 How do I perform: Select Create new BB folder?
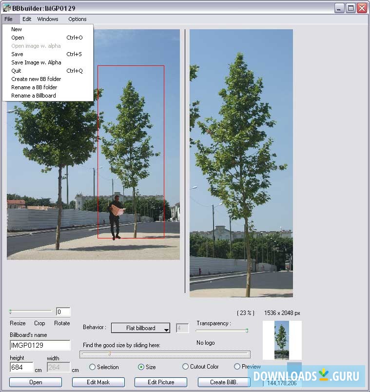[x=48, y=79]
